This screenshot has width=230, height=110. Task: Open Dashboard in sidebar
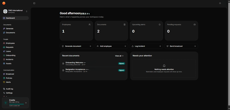point(15,18)
